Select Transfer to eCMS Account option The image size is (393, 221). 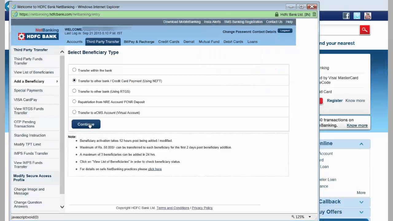(74, 112)
